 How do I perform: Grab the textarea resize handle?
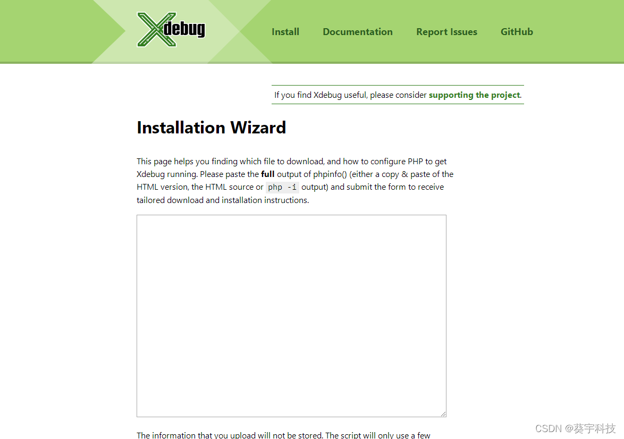pos(443,414)
